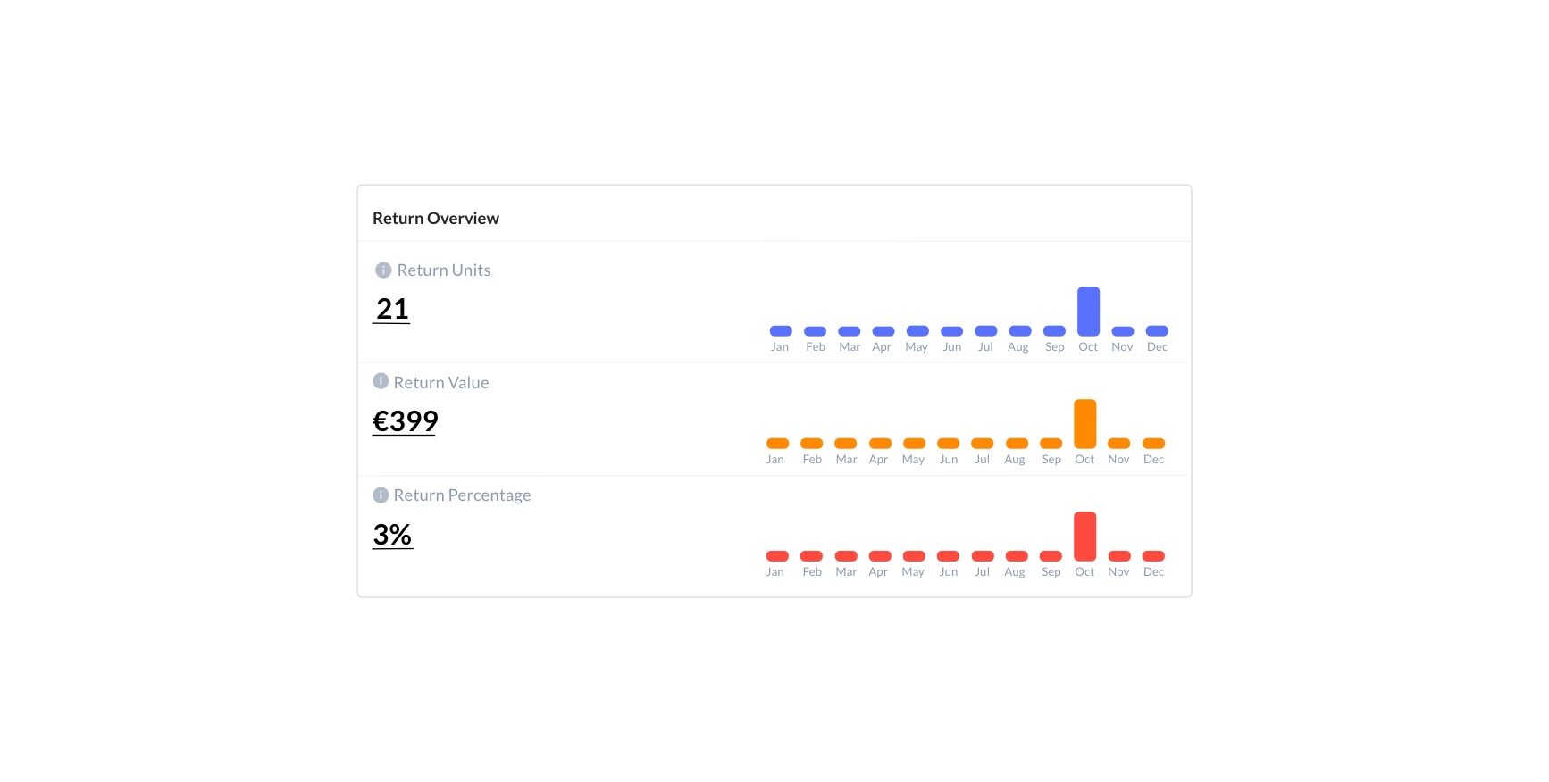Screen dimensions: 1549x782
Task: Click the info icon beside Return Value
Action: point(381,381)
